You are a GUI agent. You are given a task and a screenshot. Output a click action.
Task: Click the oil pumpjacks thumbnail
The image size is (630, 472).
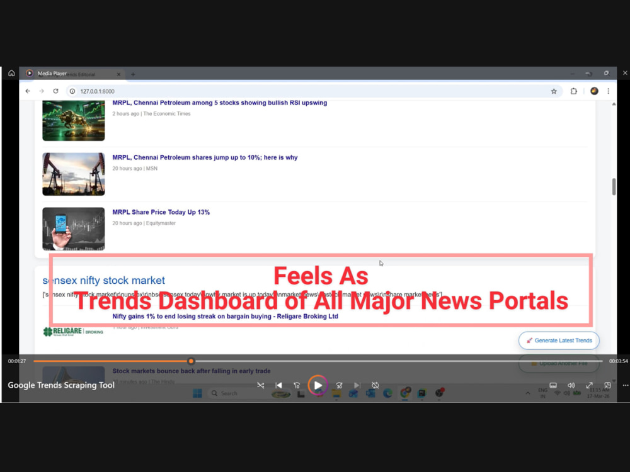[74, 174]
